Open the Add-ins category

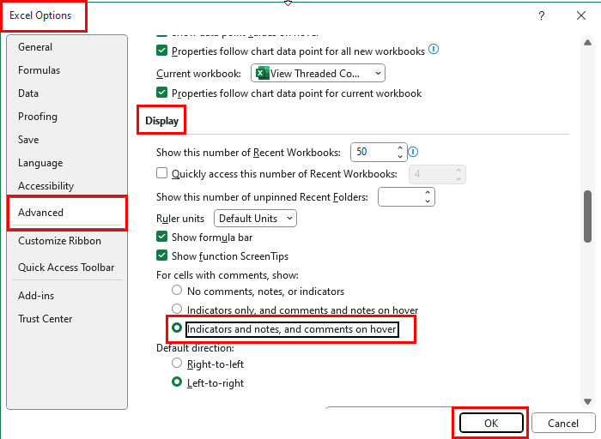pyautogui.click(x=67, y=296)
